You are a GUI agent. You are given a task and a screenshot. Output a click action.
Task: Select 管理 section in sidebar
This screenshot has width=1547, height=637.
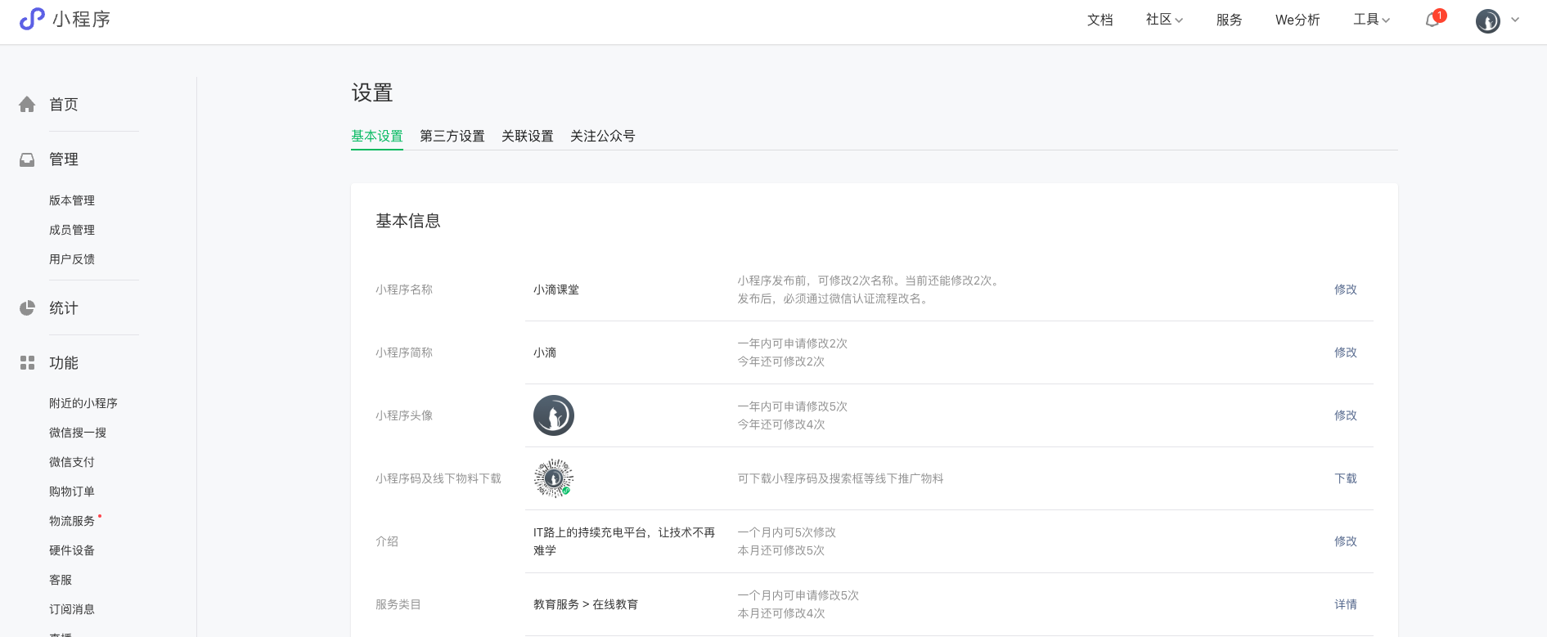click(x=64, y=159)
